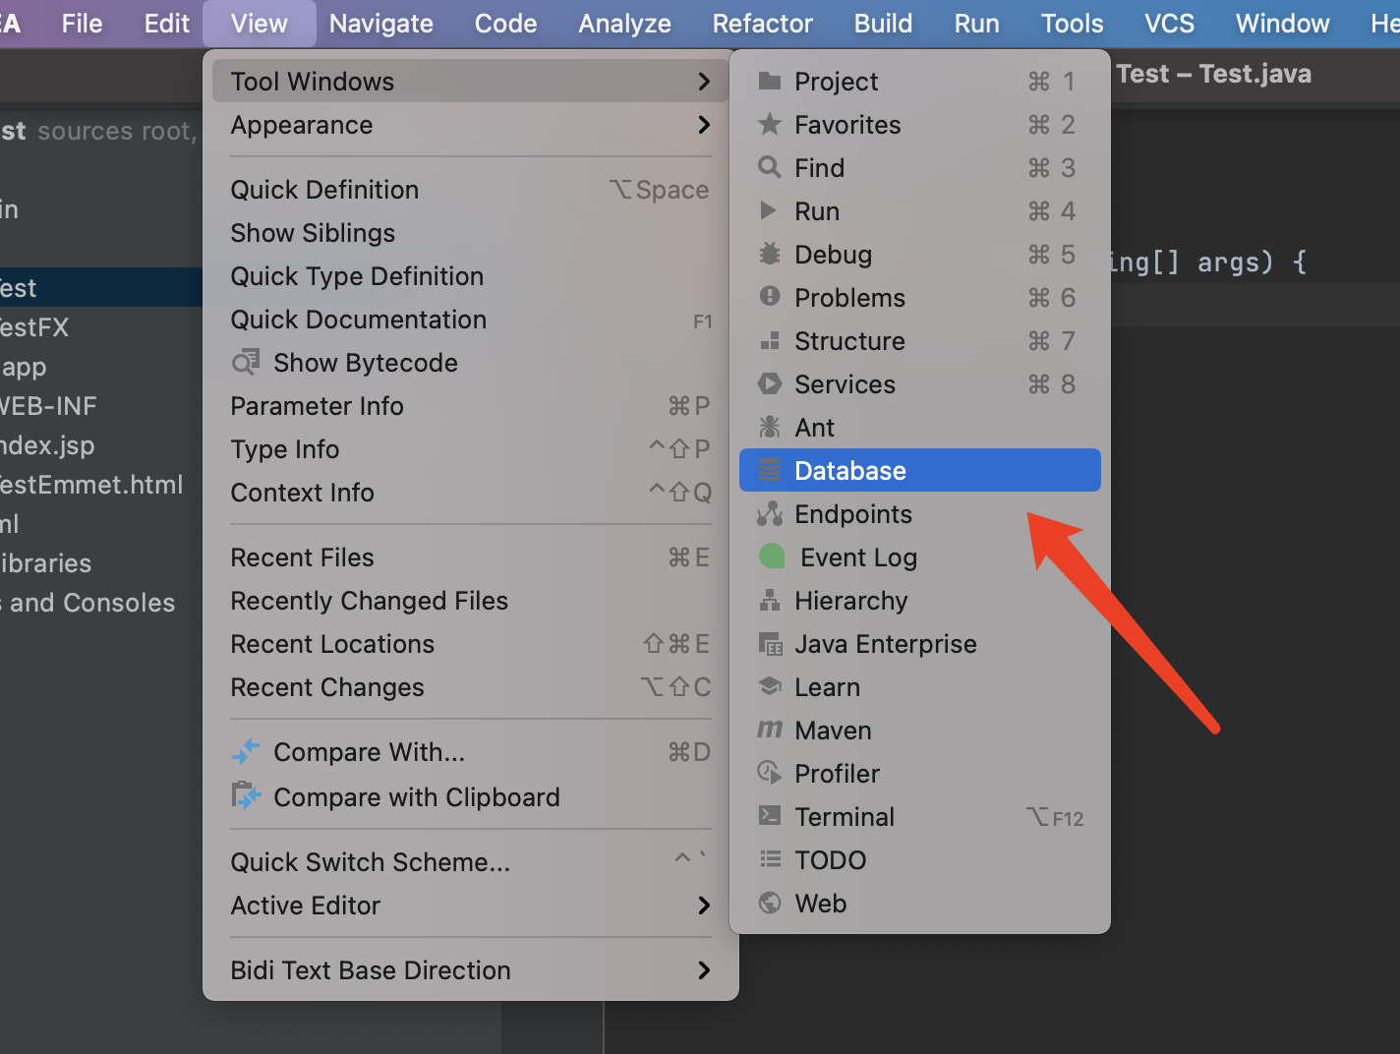Screen dimensions: 1400x1054
Task: Click the Problems warning icon
Action: pos(770,297)
